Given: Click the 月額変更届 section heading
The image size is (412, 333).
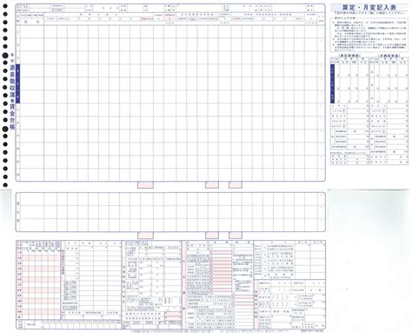Looking at the screenshot, I should coord(389,56).
